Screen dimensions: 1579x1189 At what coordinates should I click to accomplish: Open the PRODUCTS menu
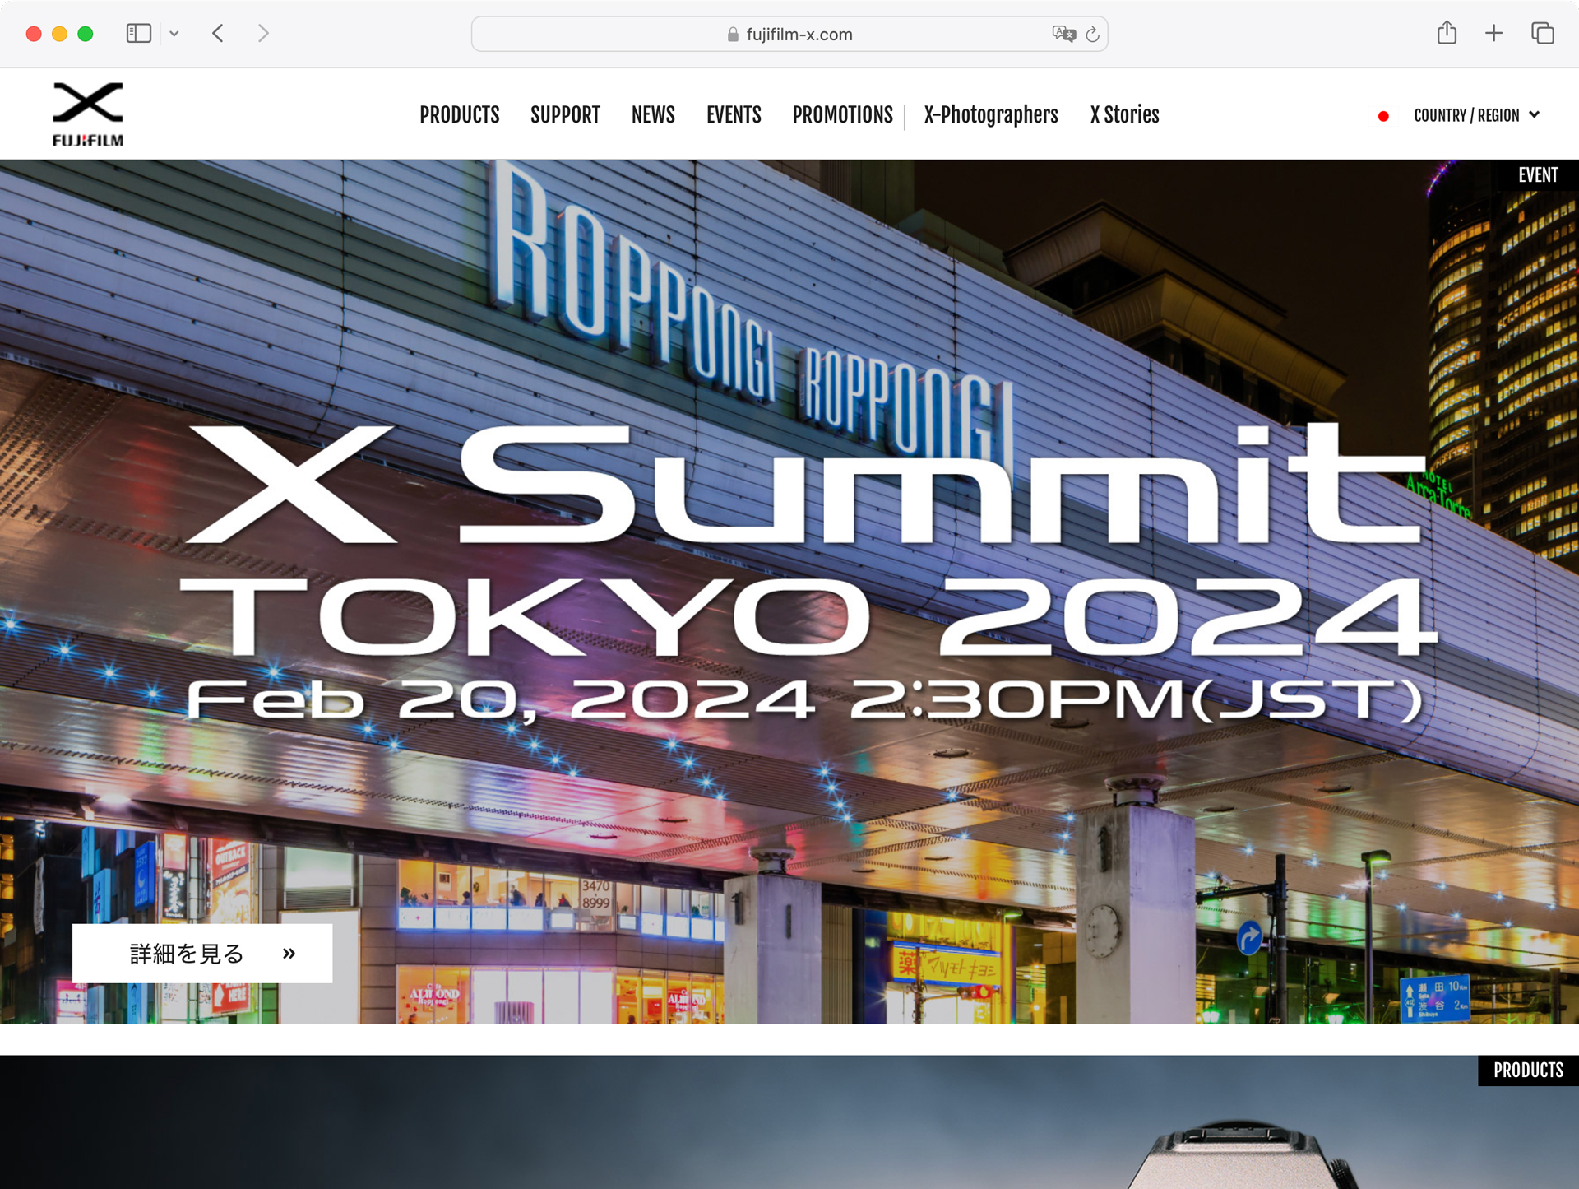459,114
